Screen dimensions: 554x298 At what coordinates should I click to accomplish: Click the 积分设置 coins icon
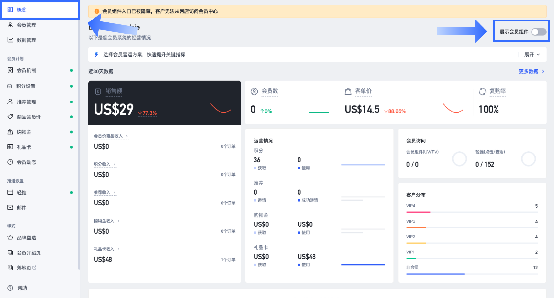point(10,86)
